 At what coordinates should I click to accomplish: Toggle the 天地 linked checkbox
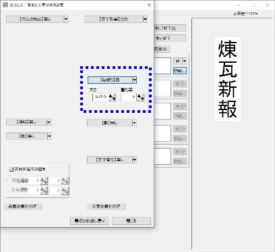9,180
